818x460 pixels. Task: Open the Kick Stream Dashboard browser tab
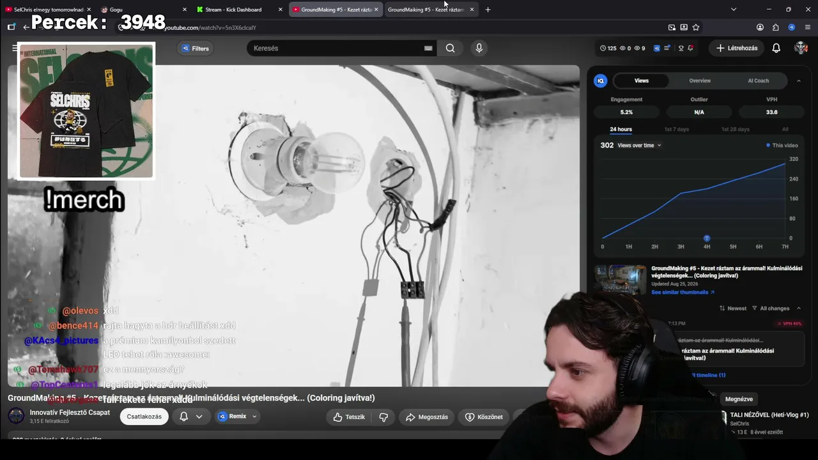click(238, 10)
